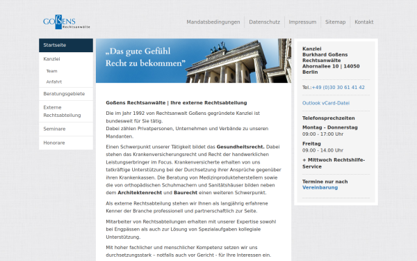
Task: Click the heading 'Goßens Rechtsanwälte | Ihre externe Rechtsabteilung'
Action: click(177, 103)
